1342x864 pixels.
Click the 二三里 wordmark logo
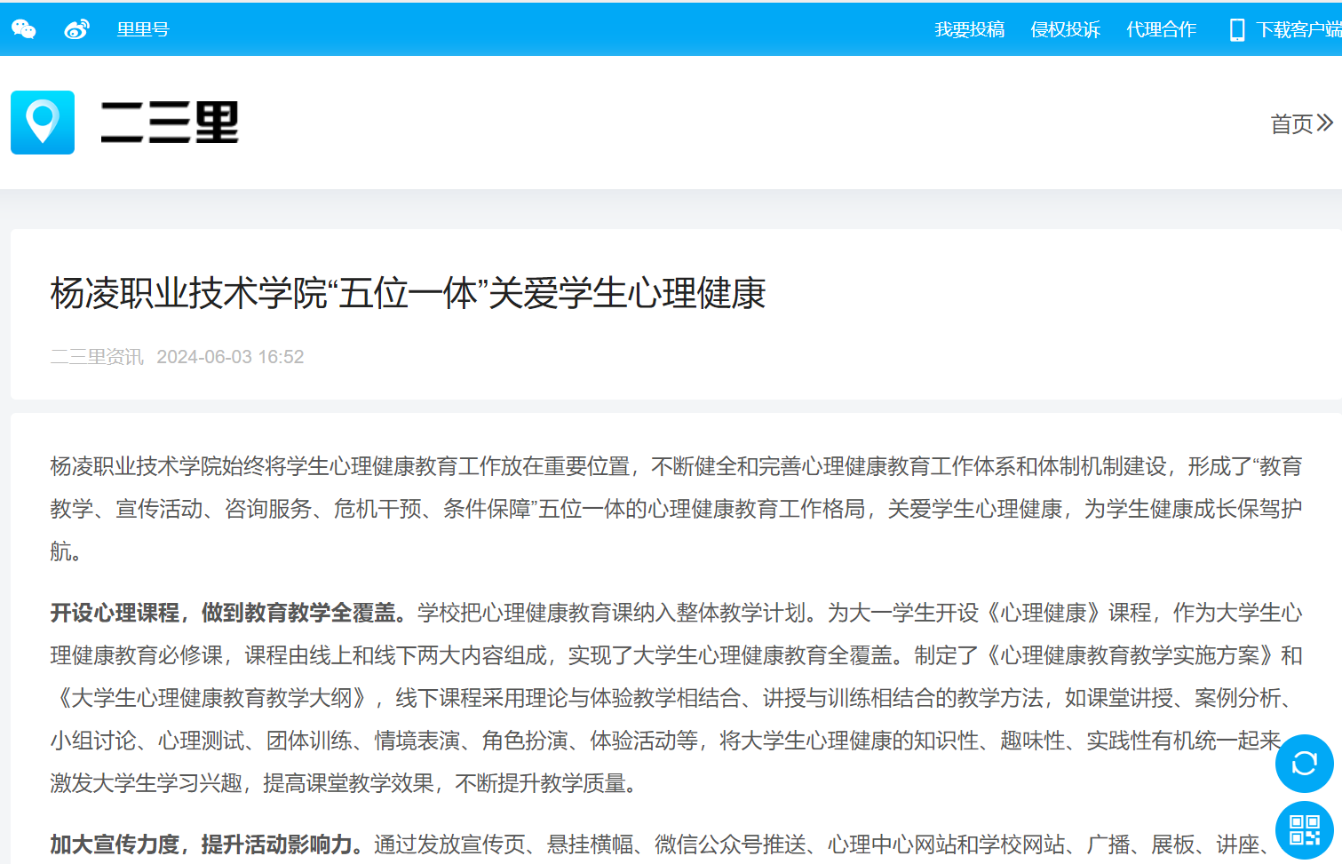[170, 123]
